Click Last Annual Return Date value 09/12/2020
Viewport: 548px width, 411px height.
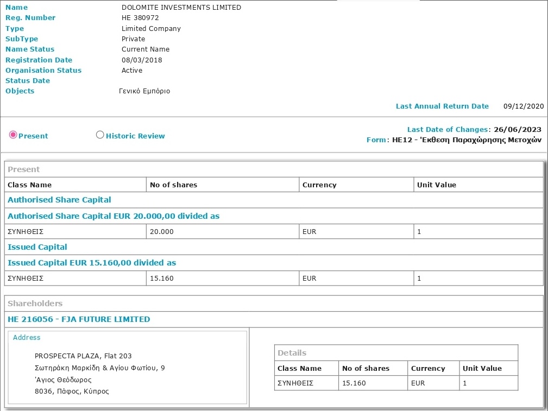[524, 106]
